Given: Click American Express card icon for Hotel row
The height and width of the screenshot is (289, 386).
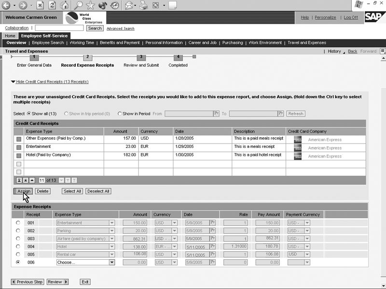Looking at the screenshot, I should (298, 156).
